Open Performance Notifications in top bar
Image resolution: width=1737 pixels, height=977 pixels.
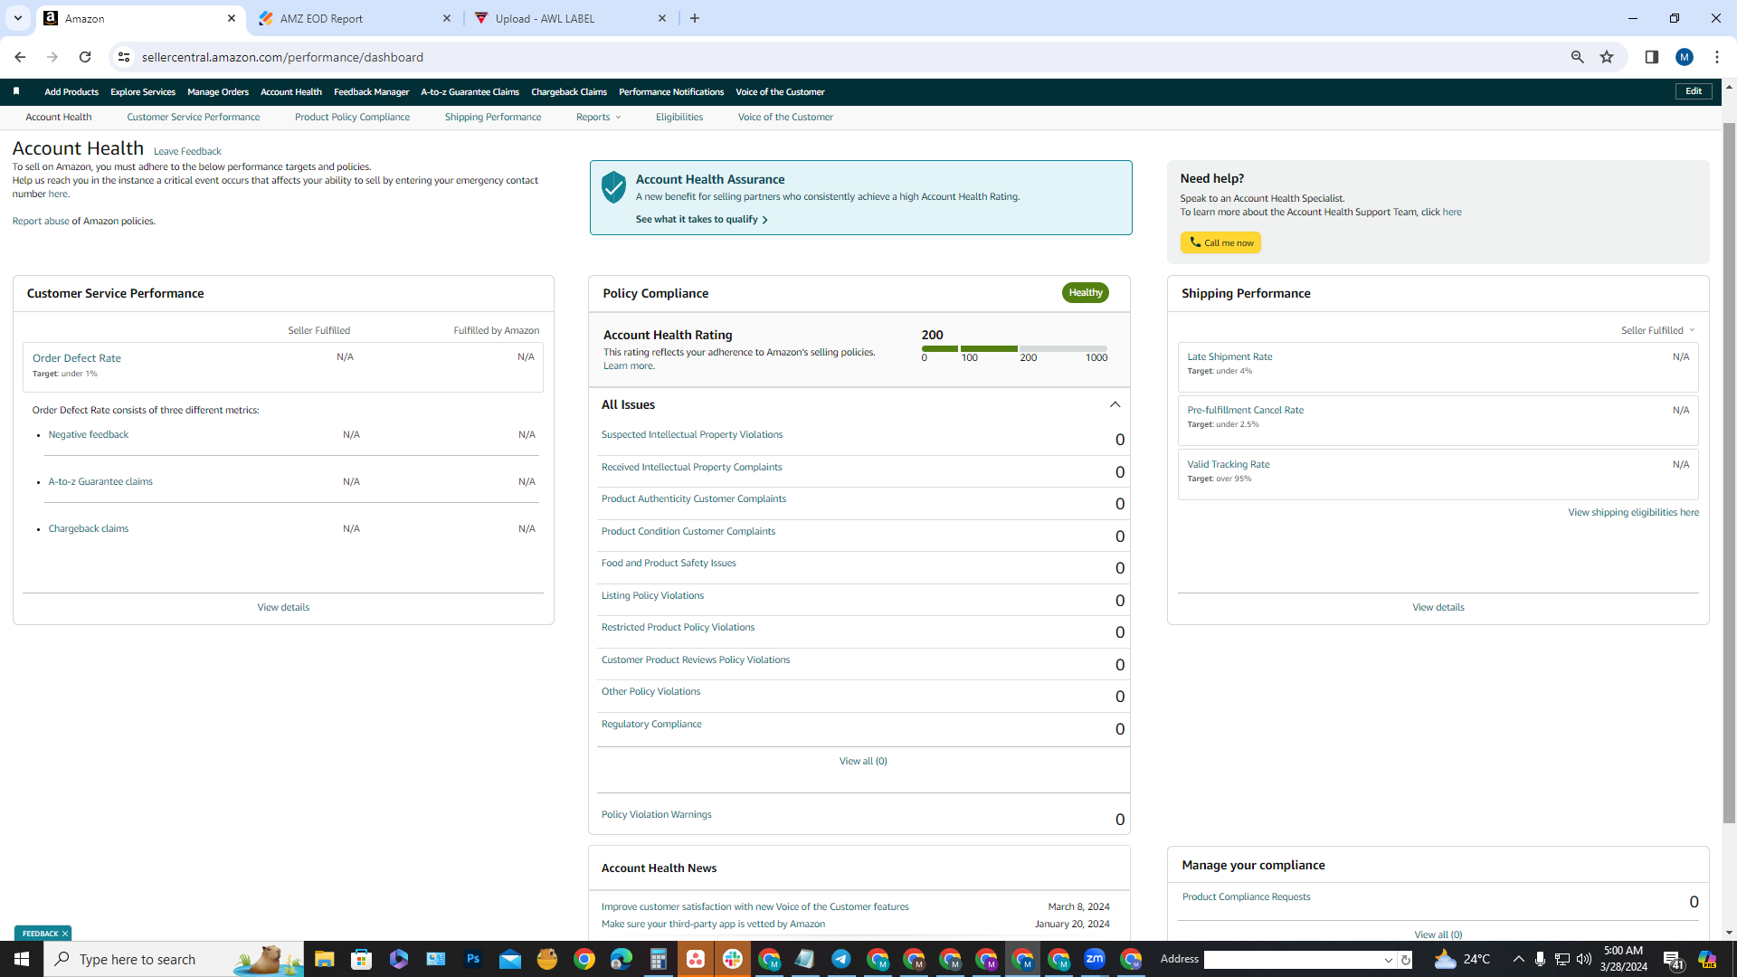click(x=671, y=92)
